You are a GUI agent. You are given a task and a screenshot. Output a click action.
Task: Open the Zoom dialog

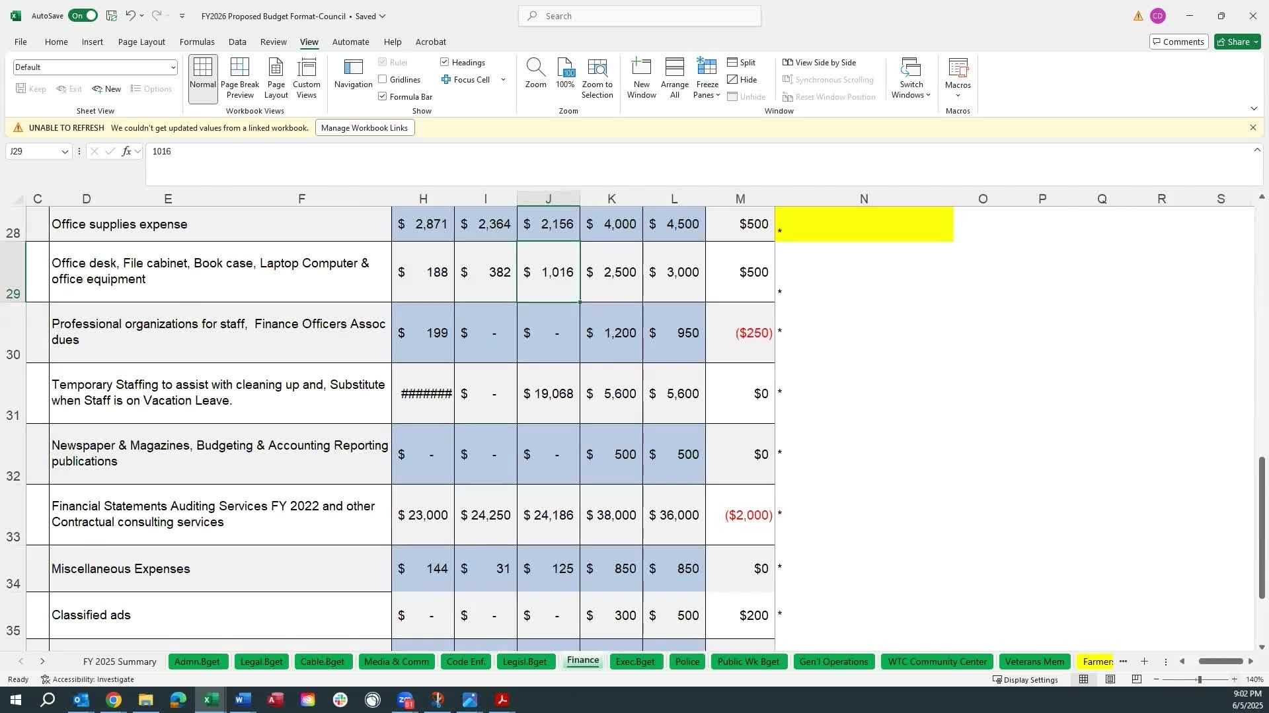[x=535, y=74]
